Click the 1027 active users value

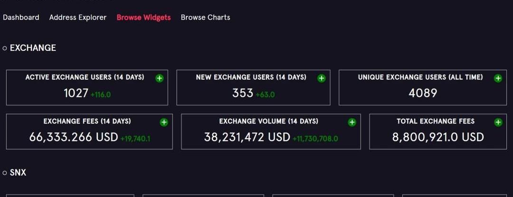(76, 93)
